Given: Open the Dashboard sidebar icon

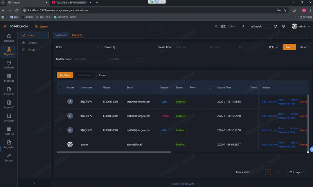Looking at the screenshot, I should [x=9, y=36].
